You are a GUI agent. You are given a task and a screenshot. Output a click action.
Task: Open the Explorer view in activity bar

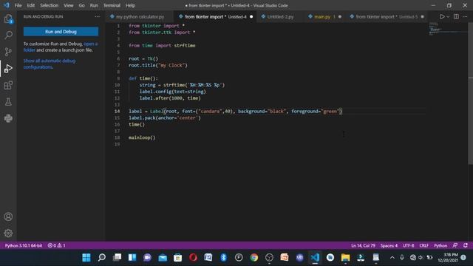coord(8,19)
